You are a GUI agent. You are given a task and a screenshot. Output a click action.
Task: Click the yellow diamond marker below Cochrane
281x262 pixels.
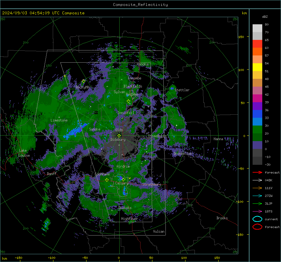point(107,180)
